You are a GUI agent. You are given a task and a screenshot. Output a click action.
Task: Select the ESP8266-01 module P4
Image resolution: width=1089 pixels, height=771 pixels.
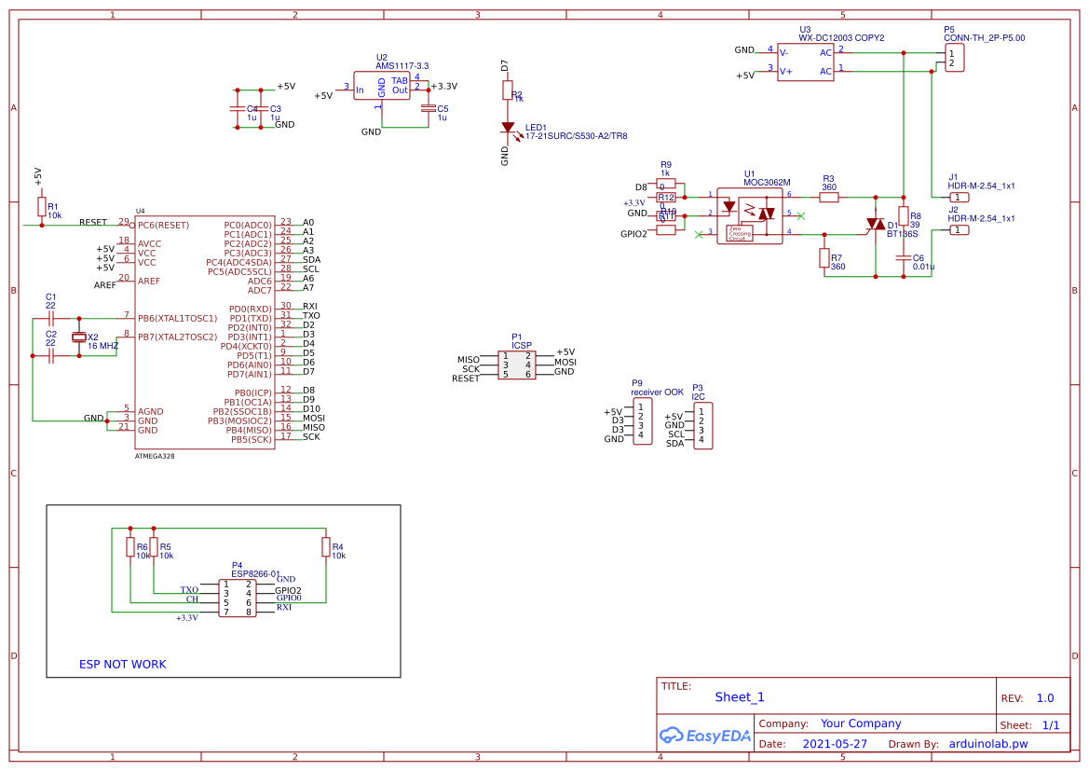[x=238, y=597]
